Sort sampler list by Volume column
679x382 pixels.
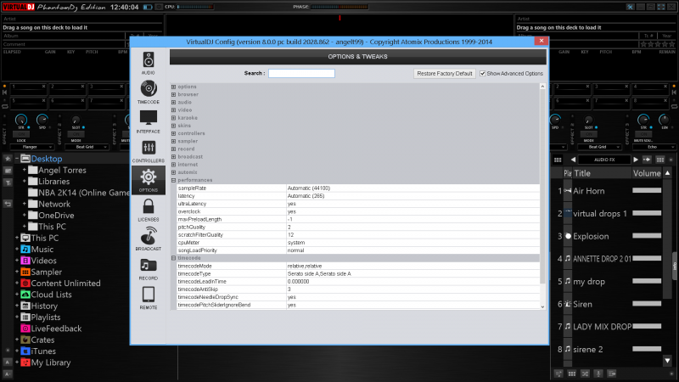(x=647, y=173)
